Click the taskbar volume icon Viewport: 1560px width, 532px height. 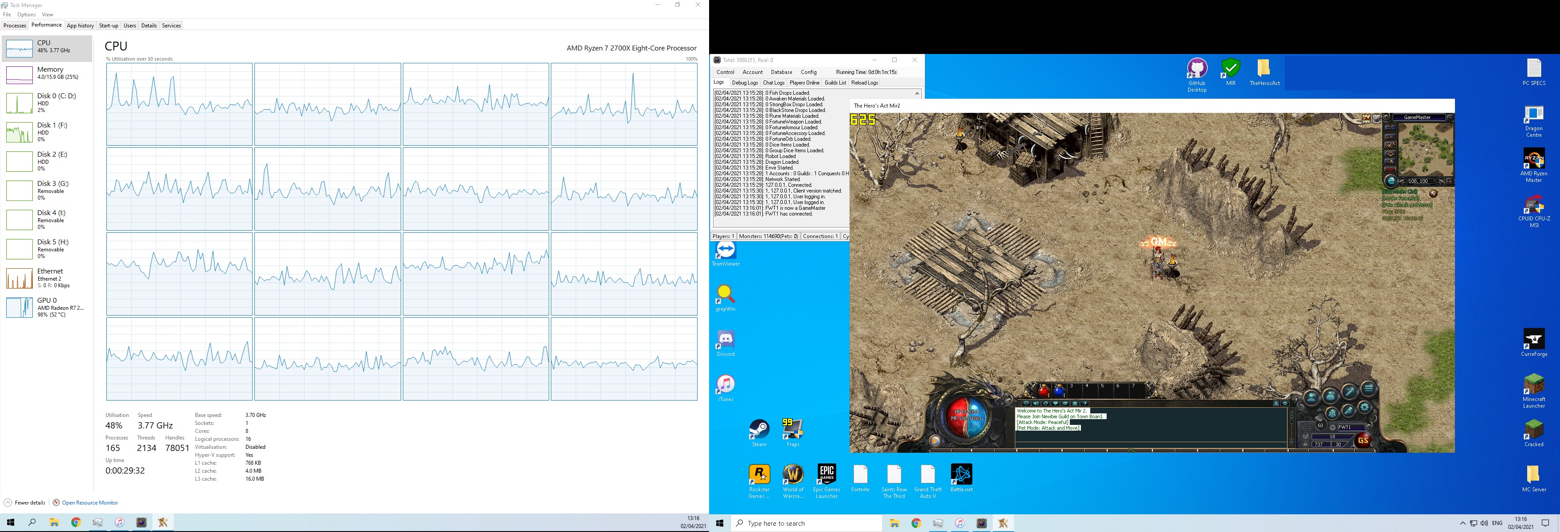point(1484,523)
